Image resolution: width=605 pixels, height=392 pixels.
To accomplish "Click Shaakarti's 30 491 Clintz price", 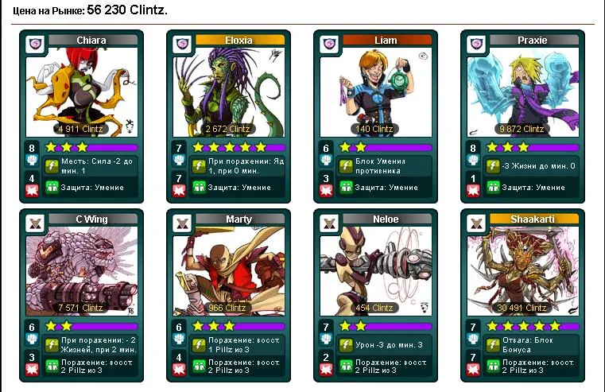I will 522,308.
